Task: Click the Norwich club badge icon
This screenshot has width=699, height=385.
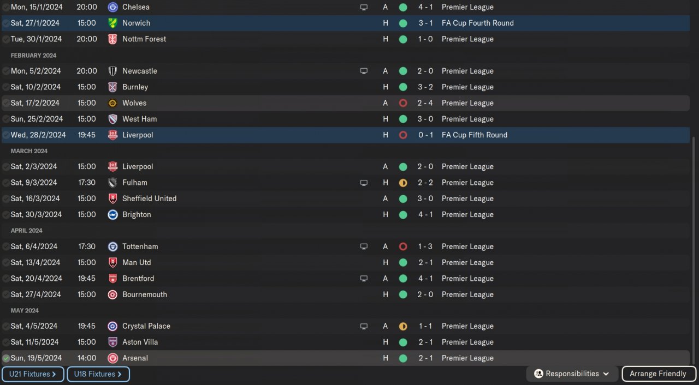Action: [x=112, y=23]
